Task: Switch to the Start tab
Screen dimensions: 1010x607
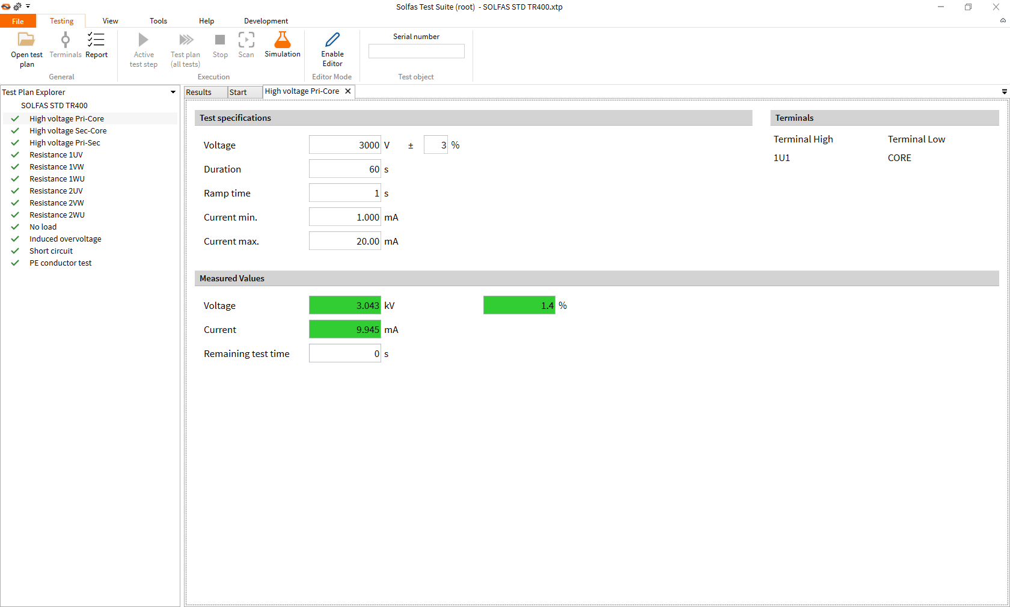Action: coord(245,92)
